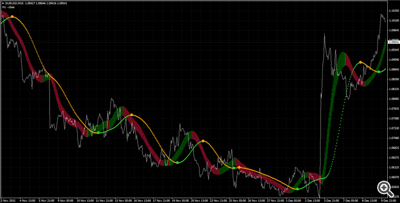The width and height of the screenshot is (400, 203).
Task: Click the H1 - close indicator label
Action: [9, 7]
